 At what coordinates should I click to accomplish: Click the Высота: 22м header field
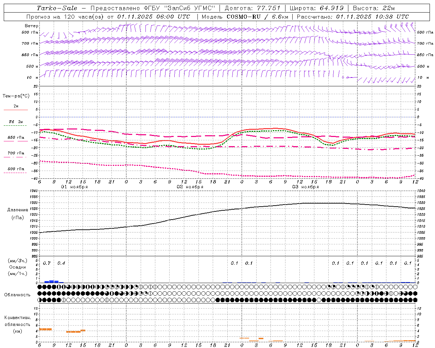[374, 8]
